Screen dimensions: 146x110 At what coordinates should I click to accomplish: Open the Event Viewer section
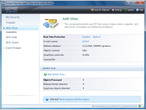coord(14,48)
